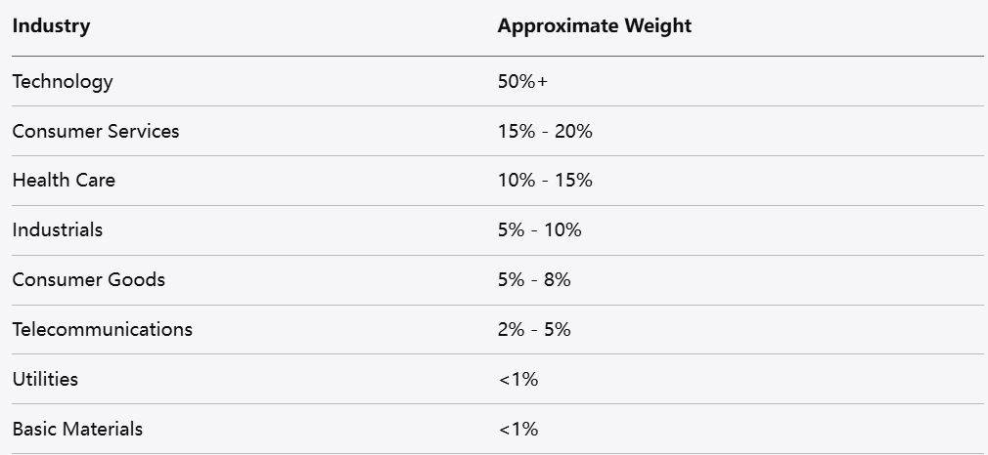Click the Industry column header
Image resolution: width=988 pixels, height=455 pixels.
51,26
